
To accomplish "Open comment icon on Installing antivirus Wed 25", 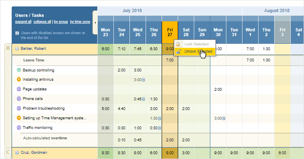I will 143,80.
